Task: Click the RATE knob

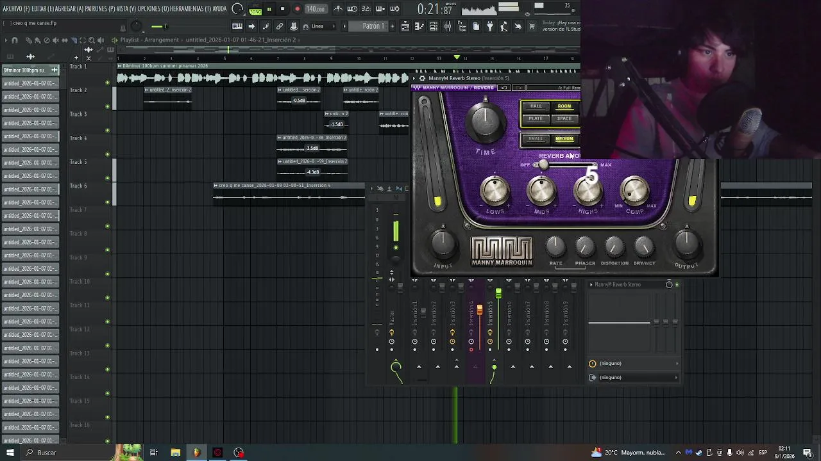Action: click(555, 247)
